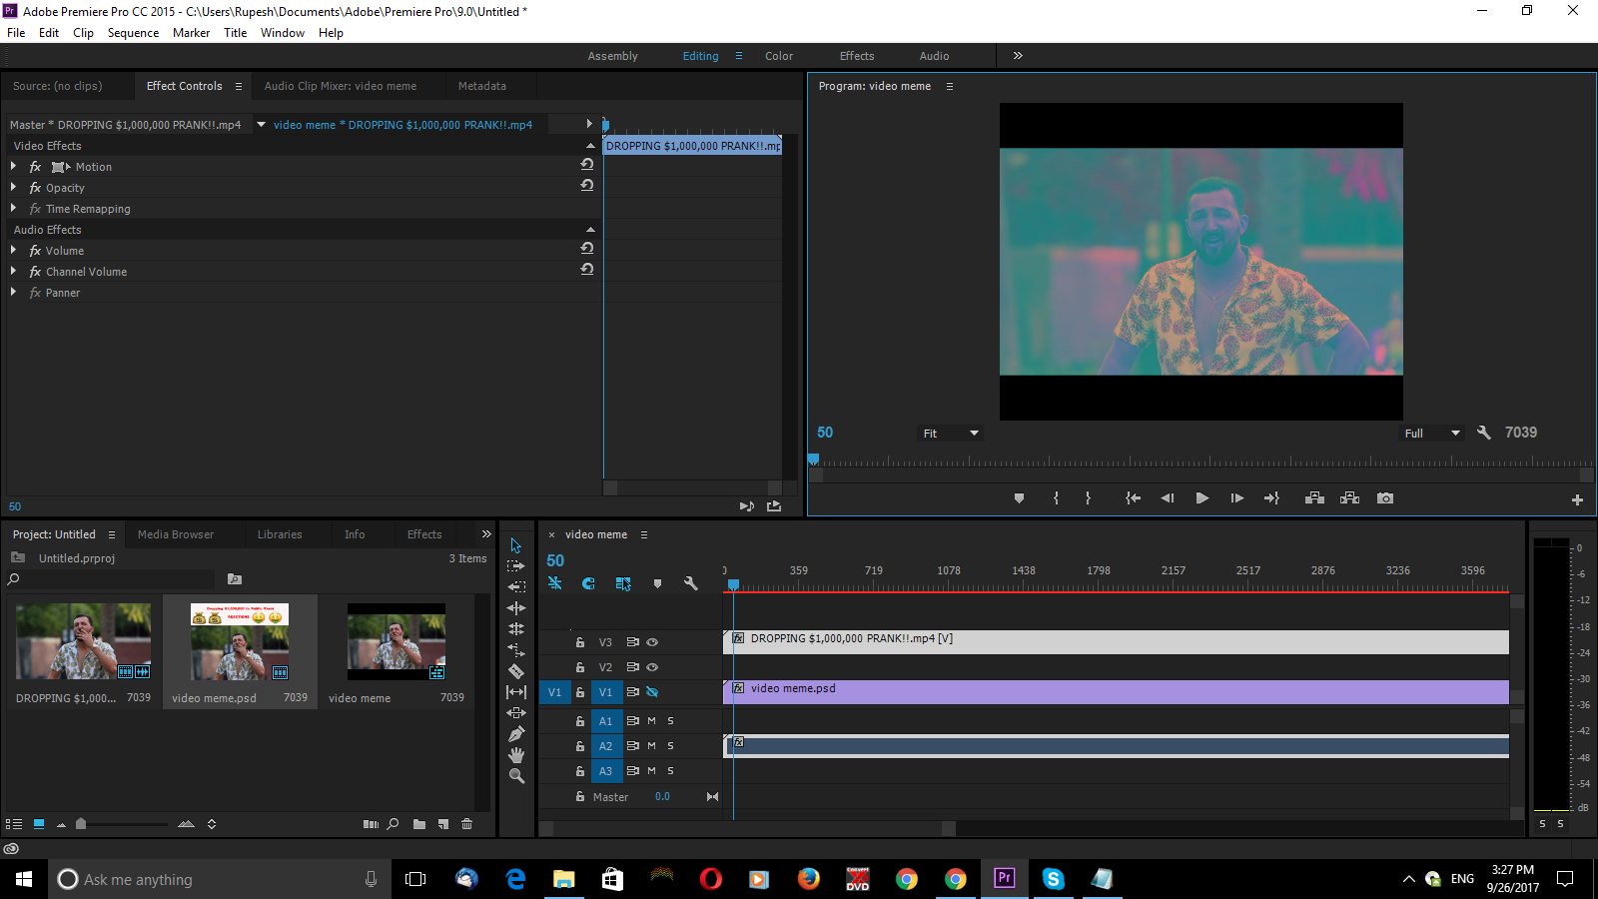Click Go to Out point button
Image resolution: width=1598 pixels, height=899 pixels.
click(x=1271, y=498)
